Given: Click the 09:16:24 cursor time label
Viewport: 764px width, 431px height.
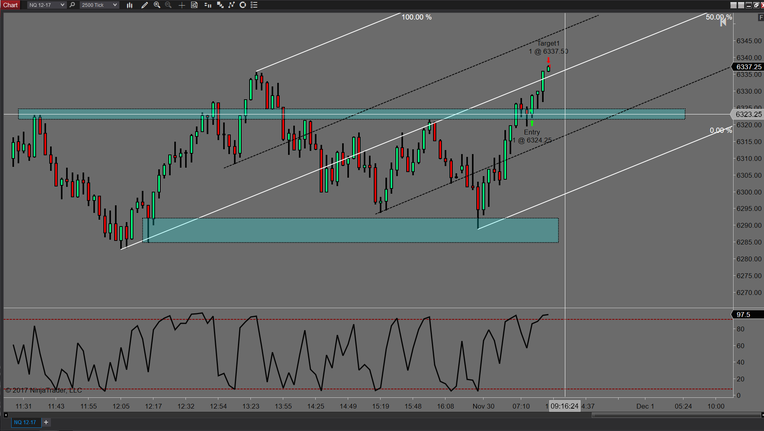Looking at the screenshot, I should (x=564, y=406).
